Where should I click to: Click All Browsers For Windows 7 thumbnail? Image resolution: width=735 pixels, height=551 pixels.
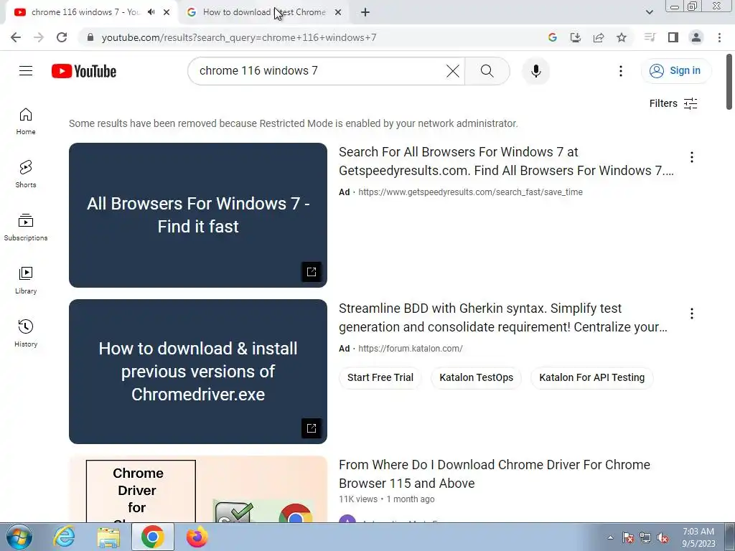(x=198, y=215)
